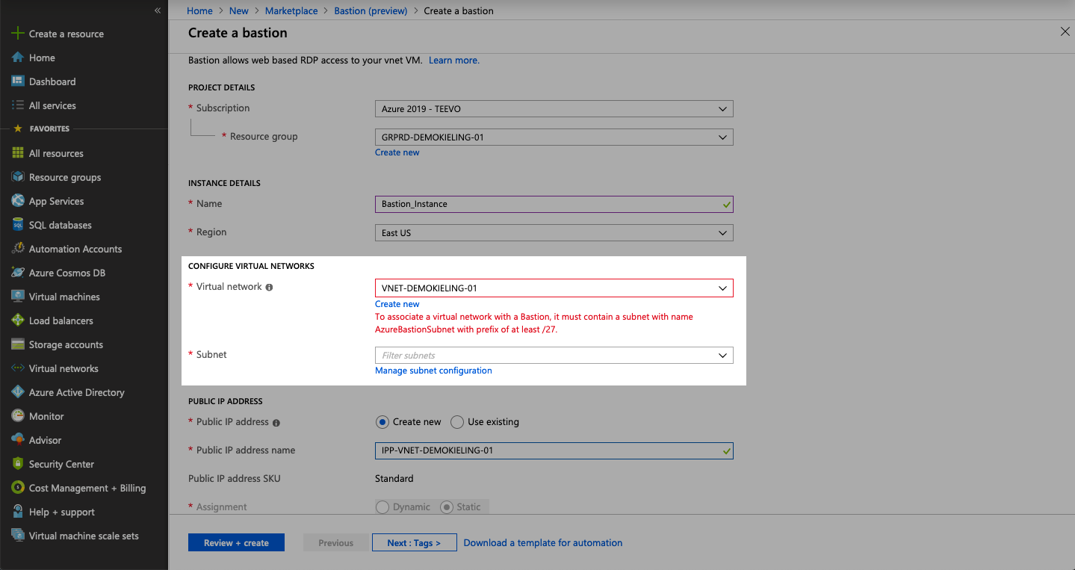1075x570 pixels.
Task: Open the Virtual networks icon
Action: [18, 368]
